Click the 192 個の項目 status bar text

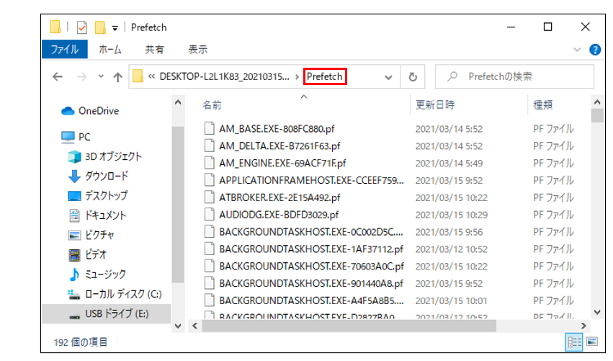tap(80, 342)
